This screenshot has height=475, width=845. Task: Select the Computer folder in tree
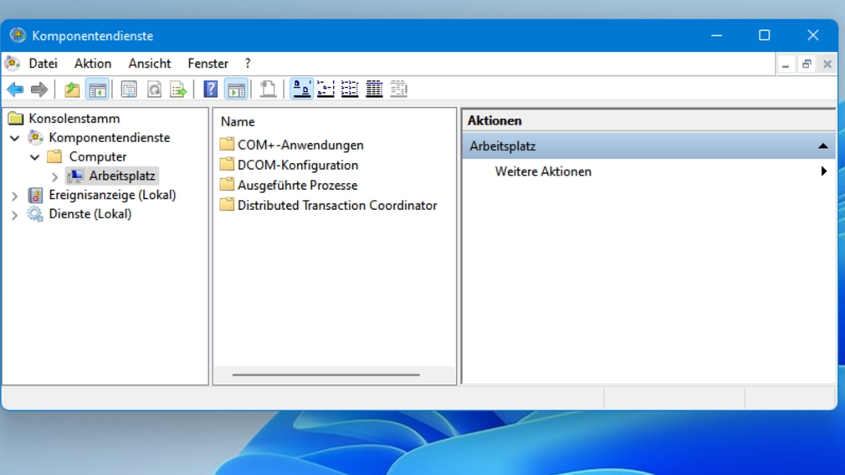click(98, 156)
